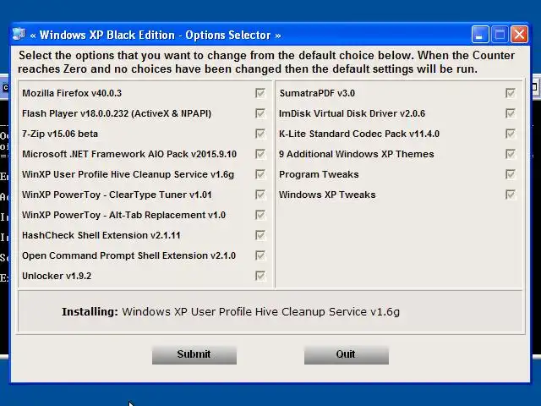Toggle Alt-Tab Replacement v1.0 checkbox
The width and height of the screenshot is (541, 406).
(260, 215)
